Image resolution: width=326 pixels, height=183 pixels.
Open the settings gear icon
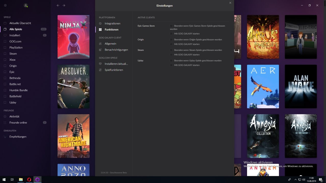pyautogui.click(x=5, y=5)
